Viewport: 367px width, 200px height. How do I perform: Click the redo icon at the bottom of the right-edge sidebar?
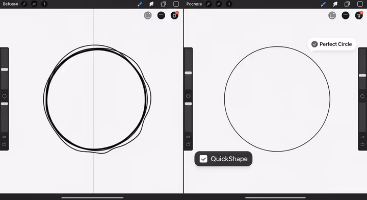pyautogui.click(x=362, y=144)
